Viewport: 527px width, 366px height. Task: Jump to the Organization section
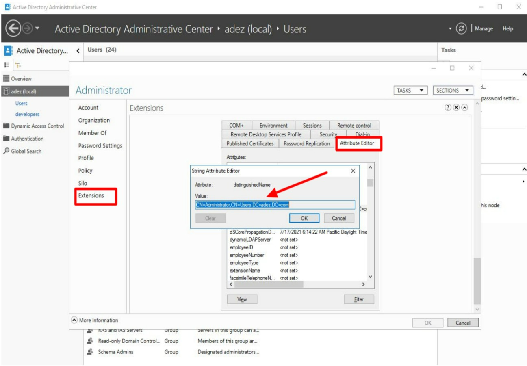point(94,120)
